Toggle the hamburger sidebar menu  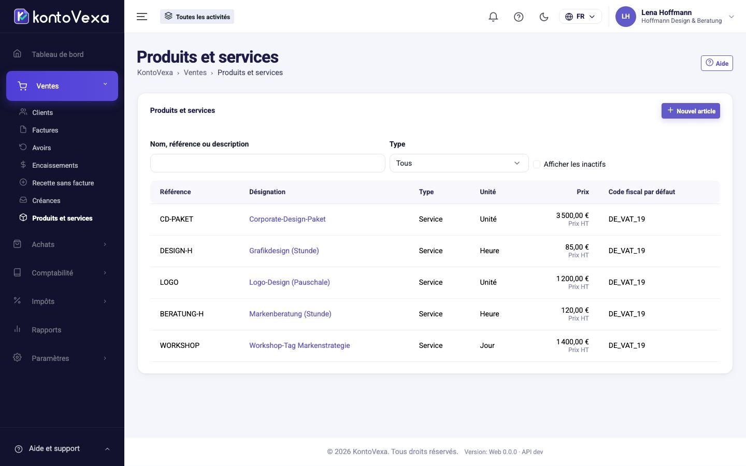[x=142, y=17]
